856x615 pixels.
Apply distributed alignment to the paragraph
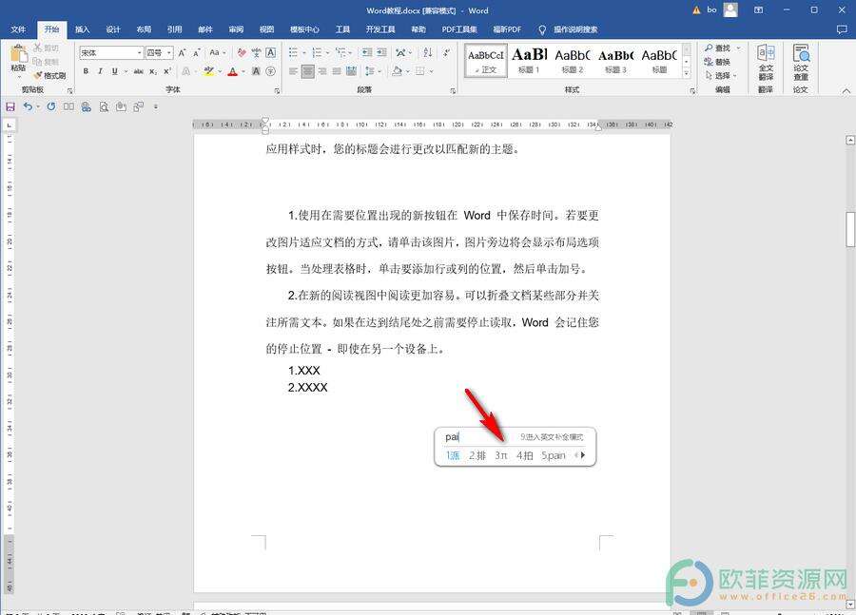click(x=352, y=71)
